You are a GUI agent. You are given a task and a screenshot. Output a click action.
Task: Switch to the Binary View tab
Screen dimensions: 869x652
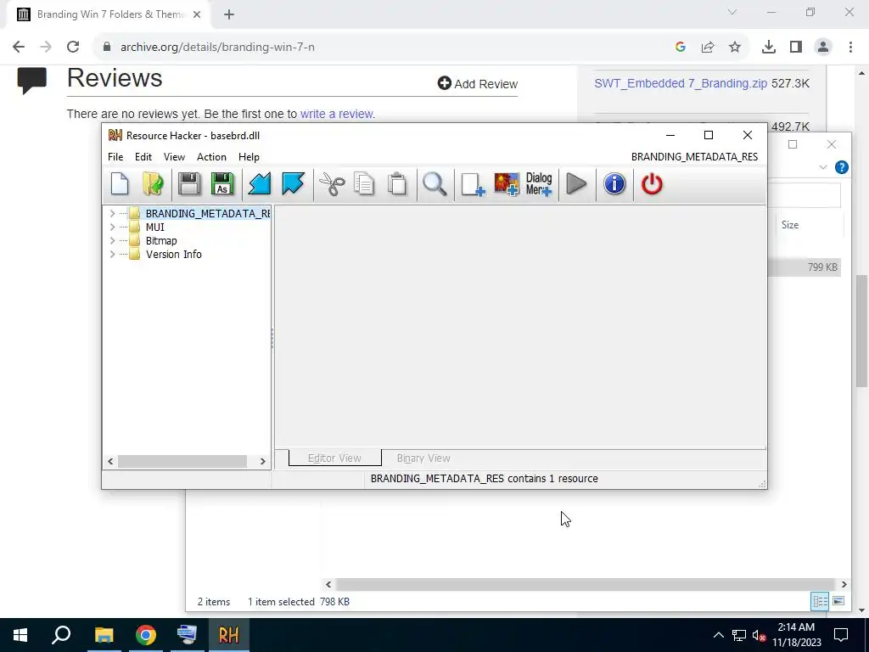[423, 458]
